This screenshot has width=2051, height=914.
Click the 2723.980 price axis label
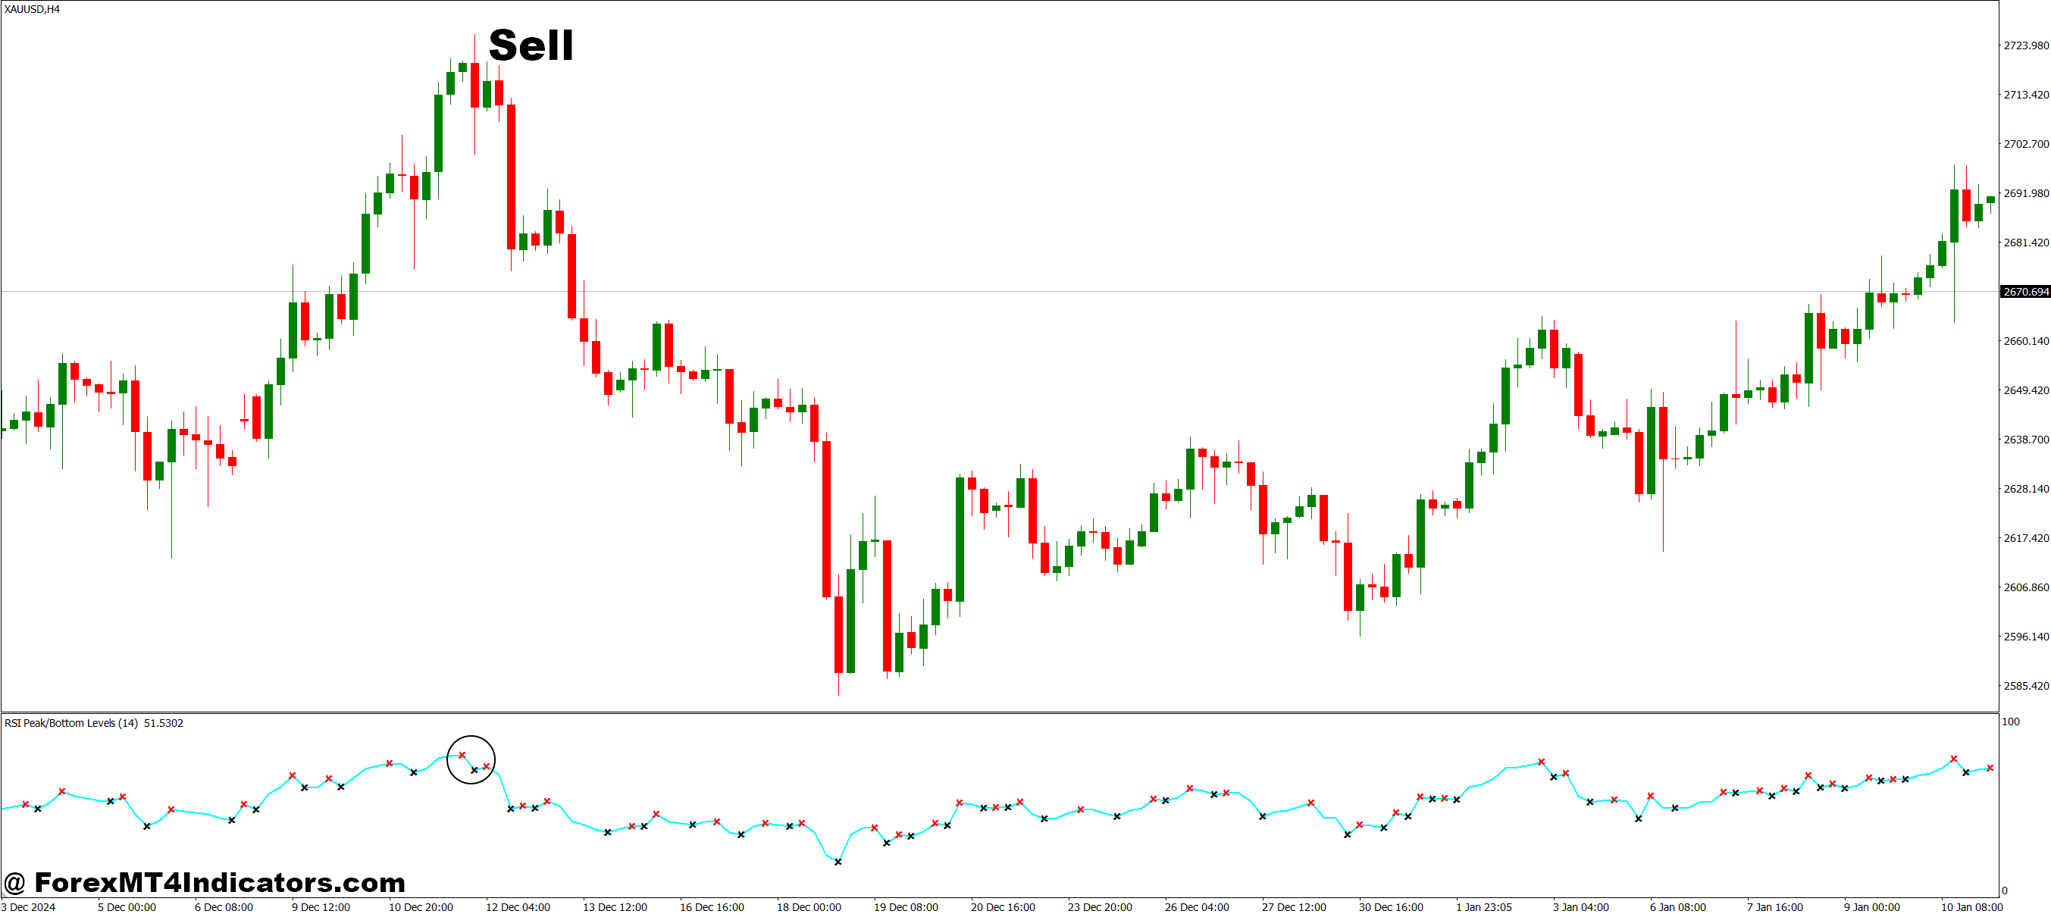2025,45
